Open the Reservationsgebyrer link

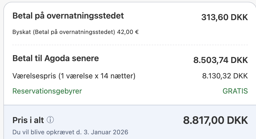47,91
